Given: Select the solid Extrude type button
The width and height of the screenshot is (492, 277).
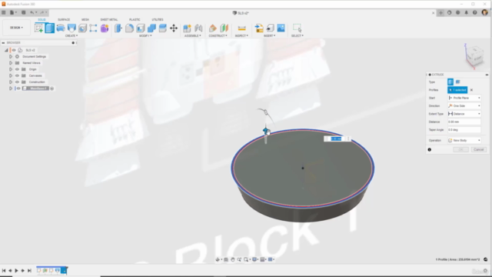Looking at the screenshot, I should point(450,82).
